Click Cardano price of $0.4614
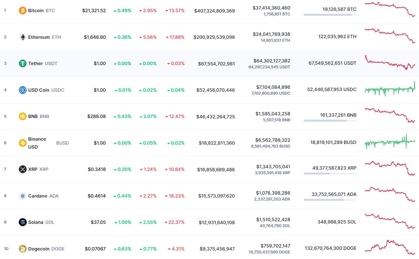Viewport: 419px width, 259px height. 97,196
